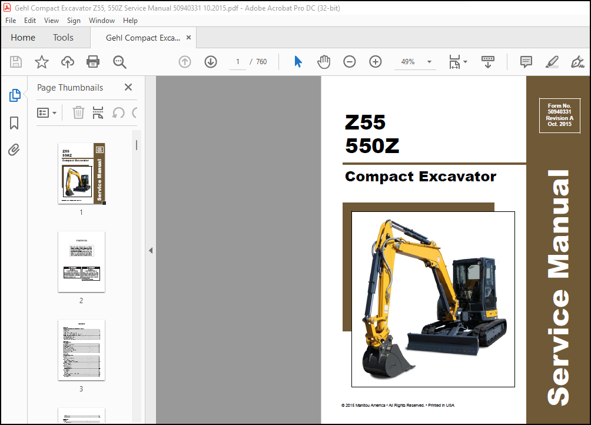Open the File menu

pos(11,21)
